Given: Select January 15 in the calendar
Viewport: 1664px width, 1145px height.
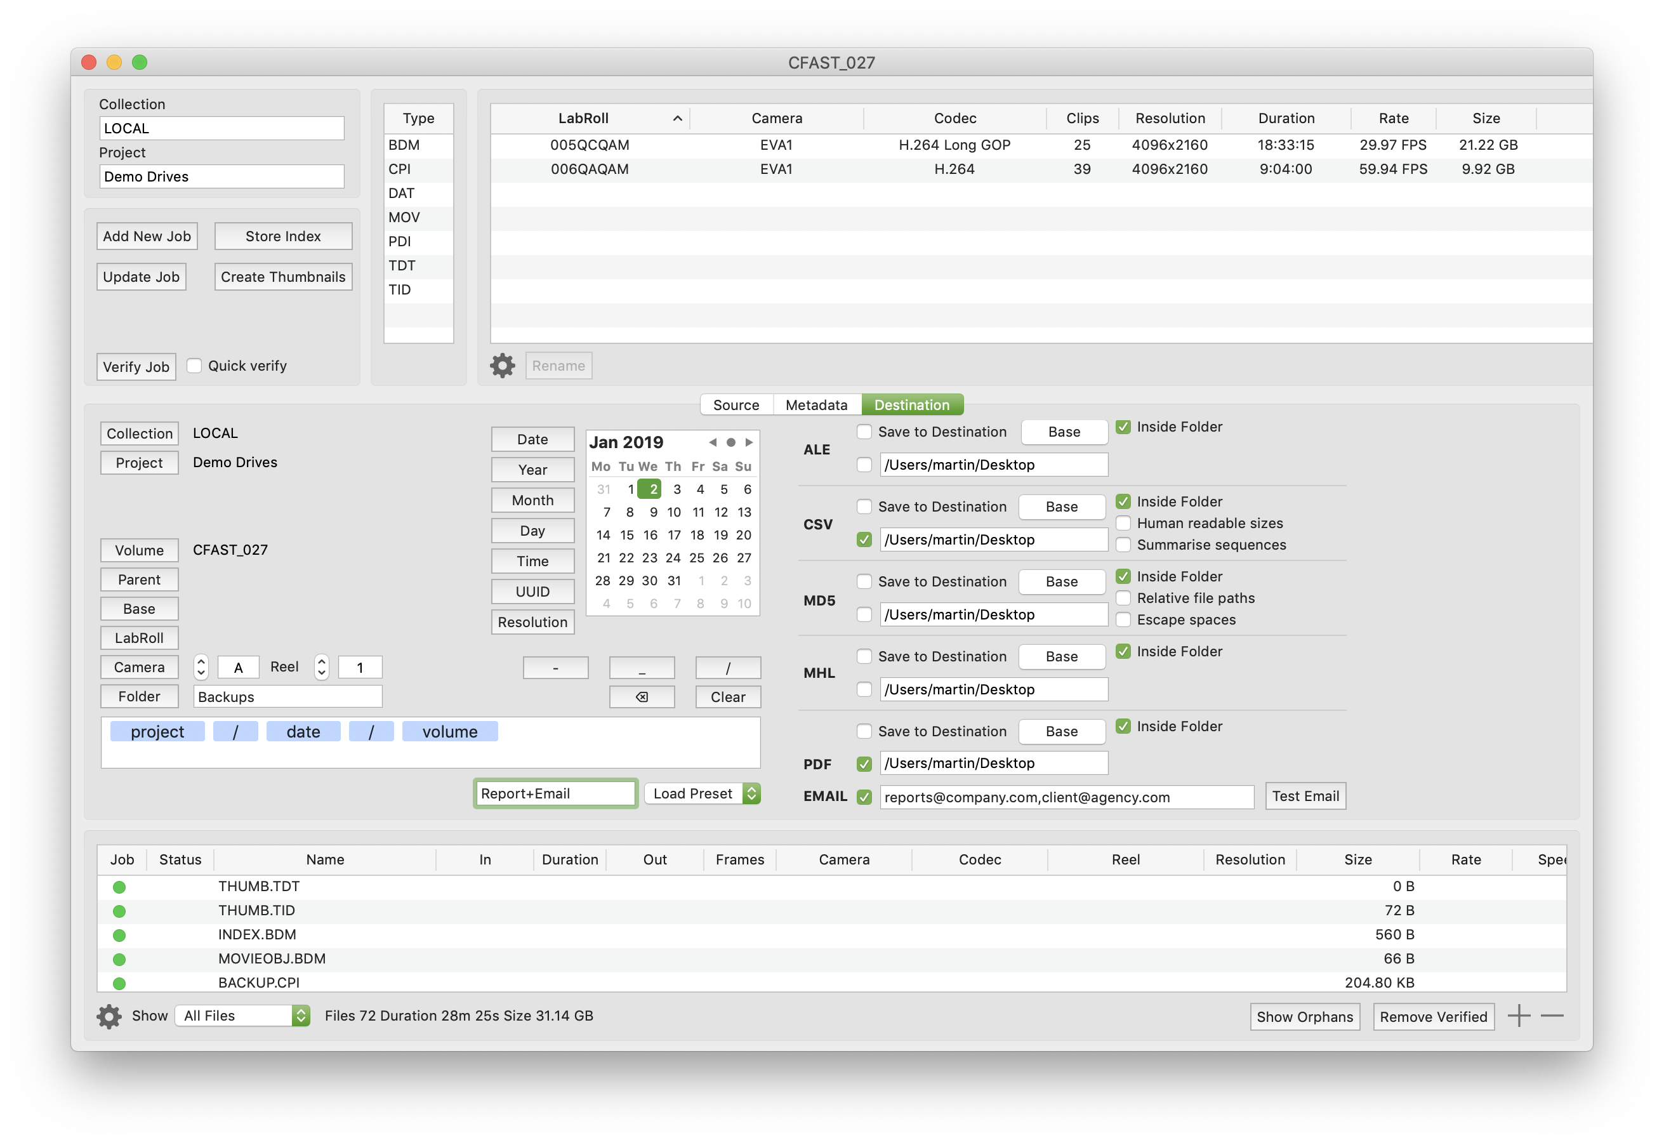Looking at the screenshot, I should click(x=626, y=535).
